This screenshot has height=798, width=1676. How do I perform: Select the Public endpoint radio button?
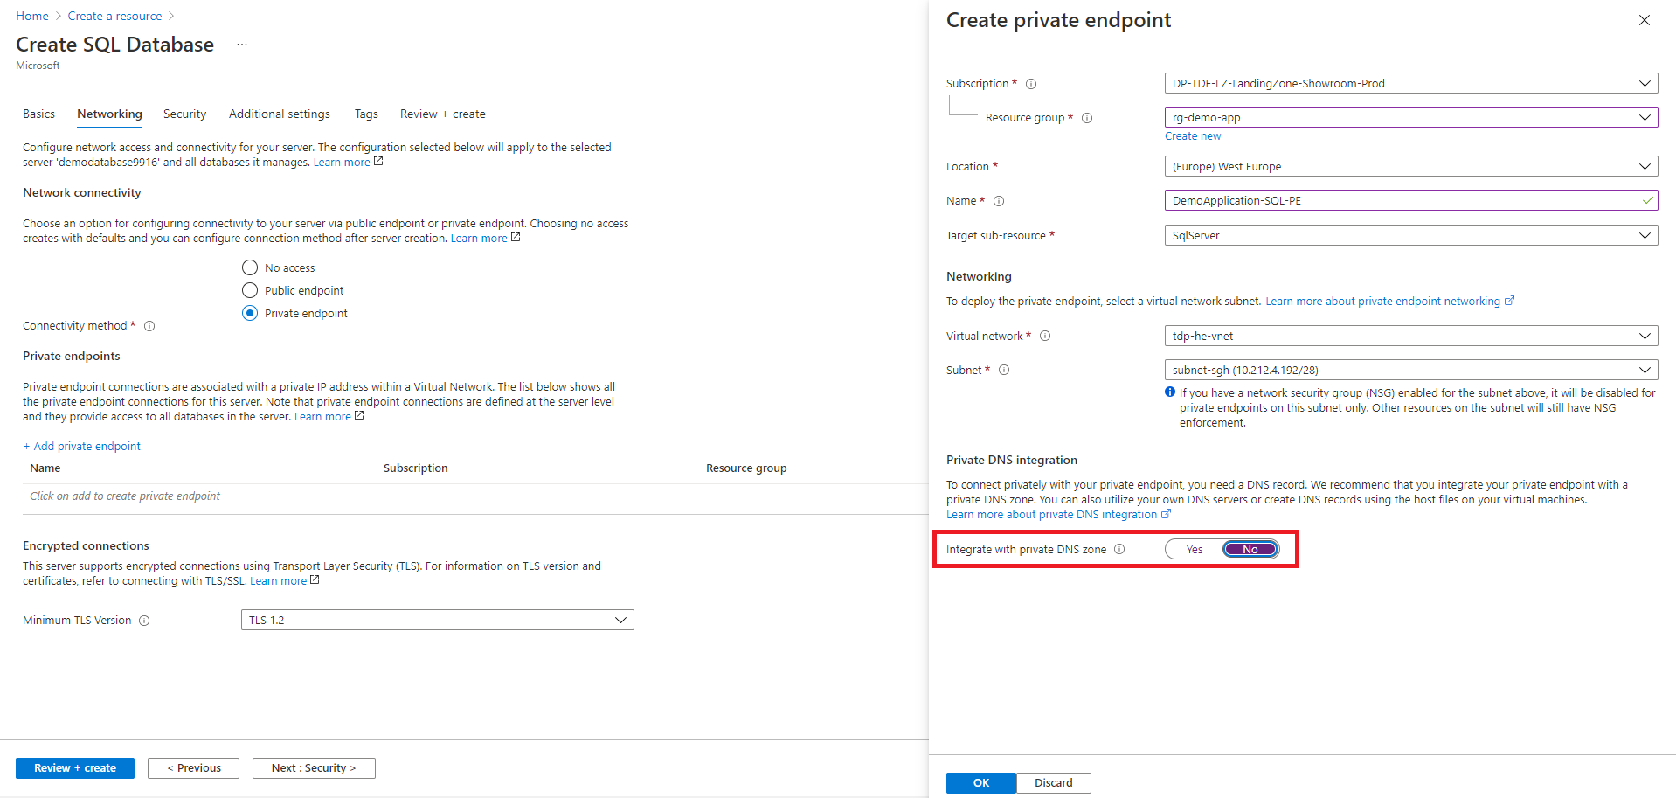[250, 290]
